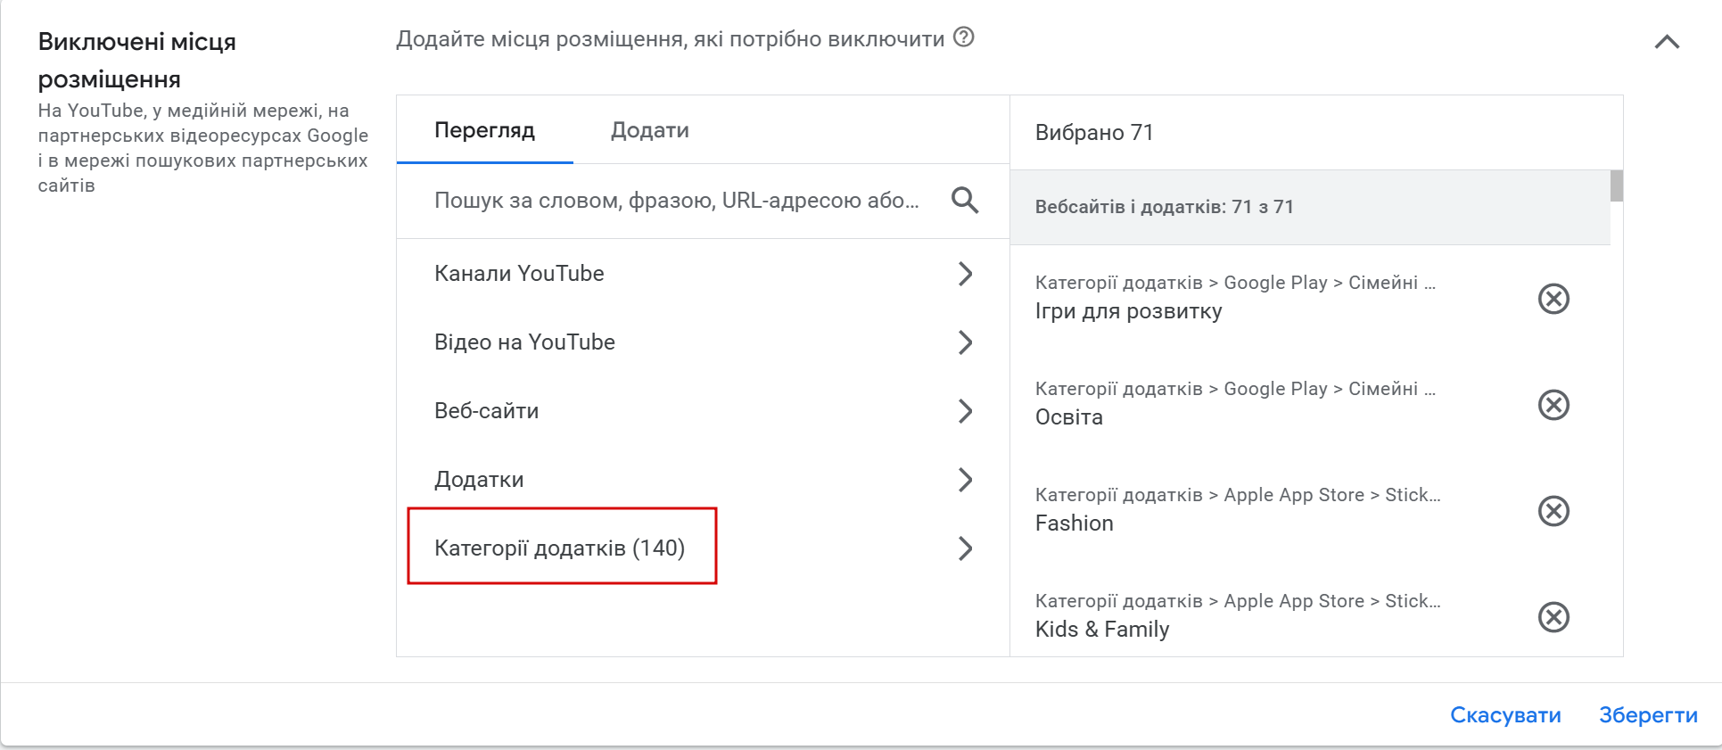Switch to the Додати tab
Screen dimensions: 1722x750
coord(649,130)
